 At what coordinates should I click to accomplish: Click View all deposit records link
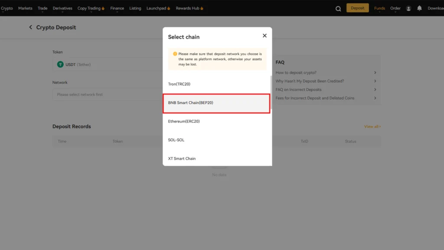(x=372, y=126)
